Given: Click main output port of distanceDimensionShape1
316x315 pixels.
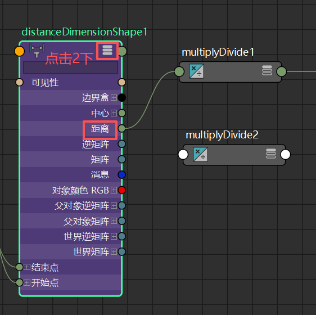Looking at the screenshot, I should click(x=123, y=51).
